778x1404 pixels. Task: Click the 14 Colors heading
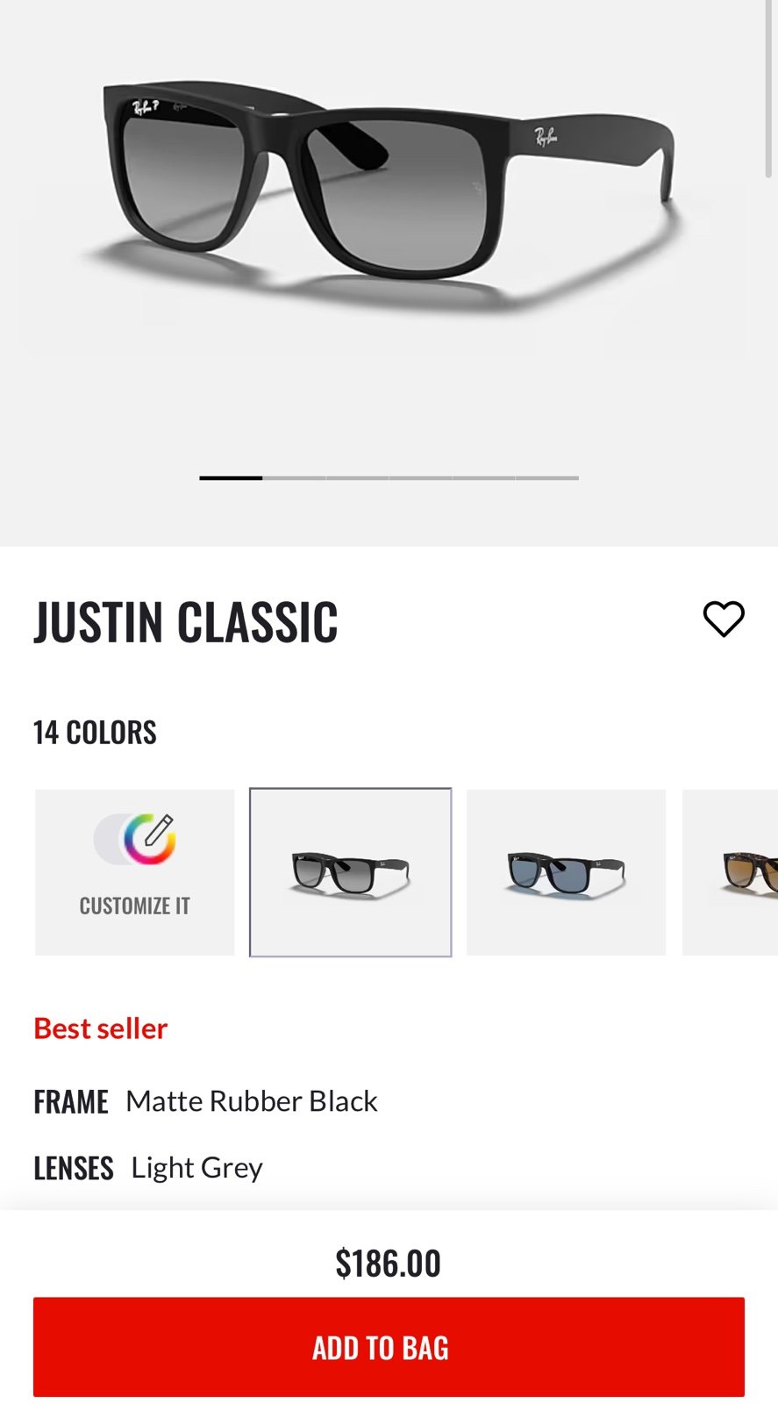(x=95, y=732)
